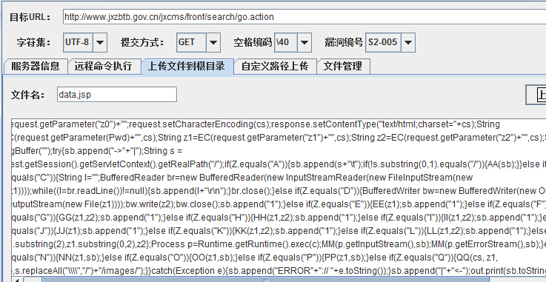This screenshot has width=546, height=282.
Task: Click the \40 space encoding value box
Action: [x=286, y=42]
